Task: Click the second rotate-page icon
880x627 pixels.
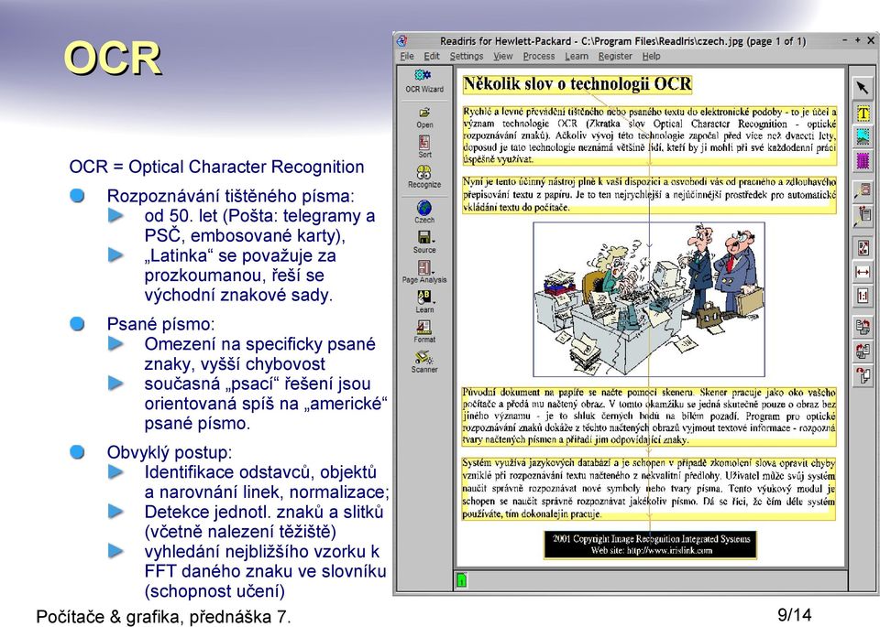Action: [863, 351]
